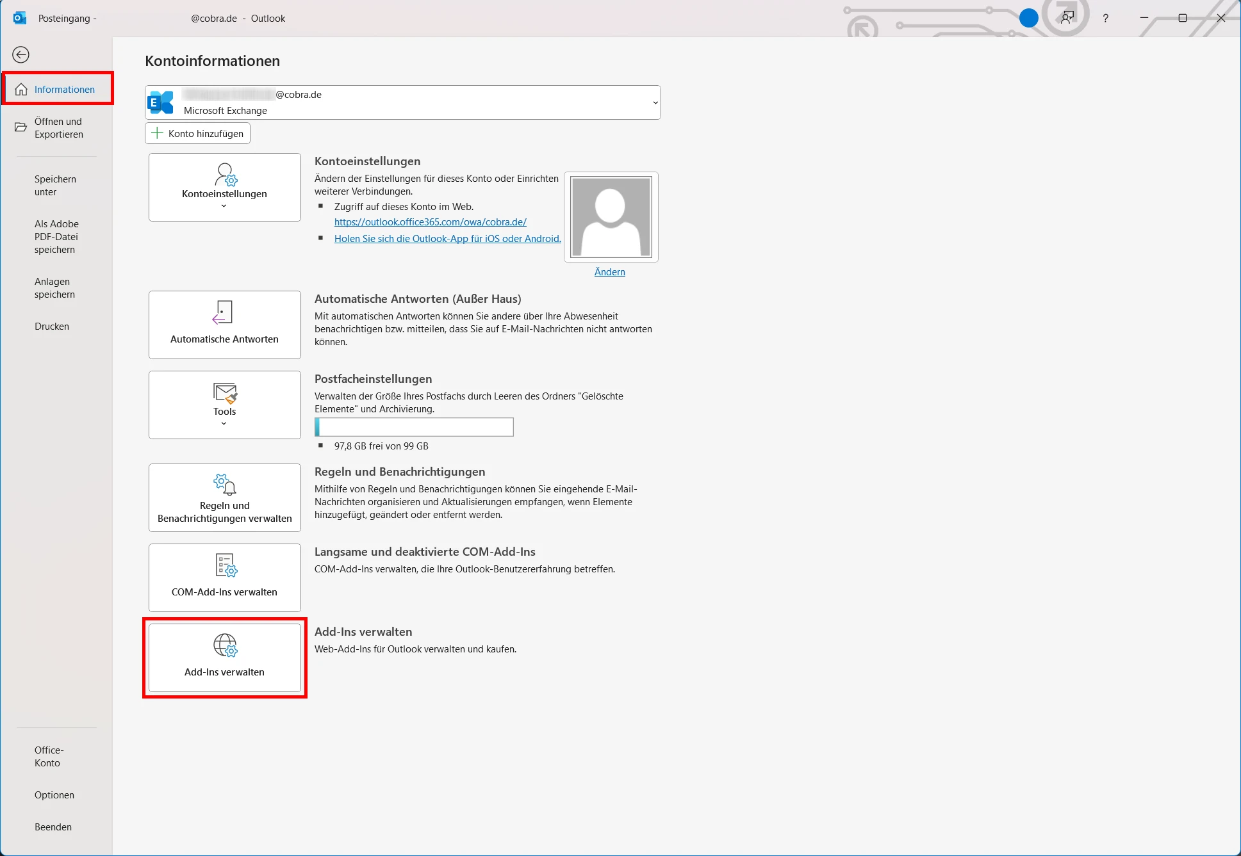Click the mailbox storage progress bar
The image size is (1241, 856).
coord(414,427)
